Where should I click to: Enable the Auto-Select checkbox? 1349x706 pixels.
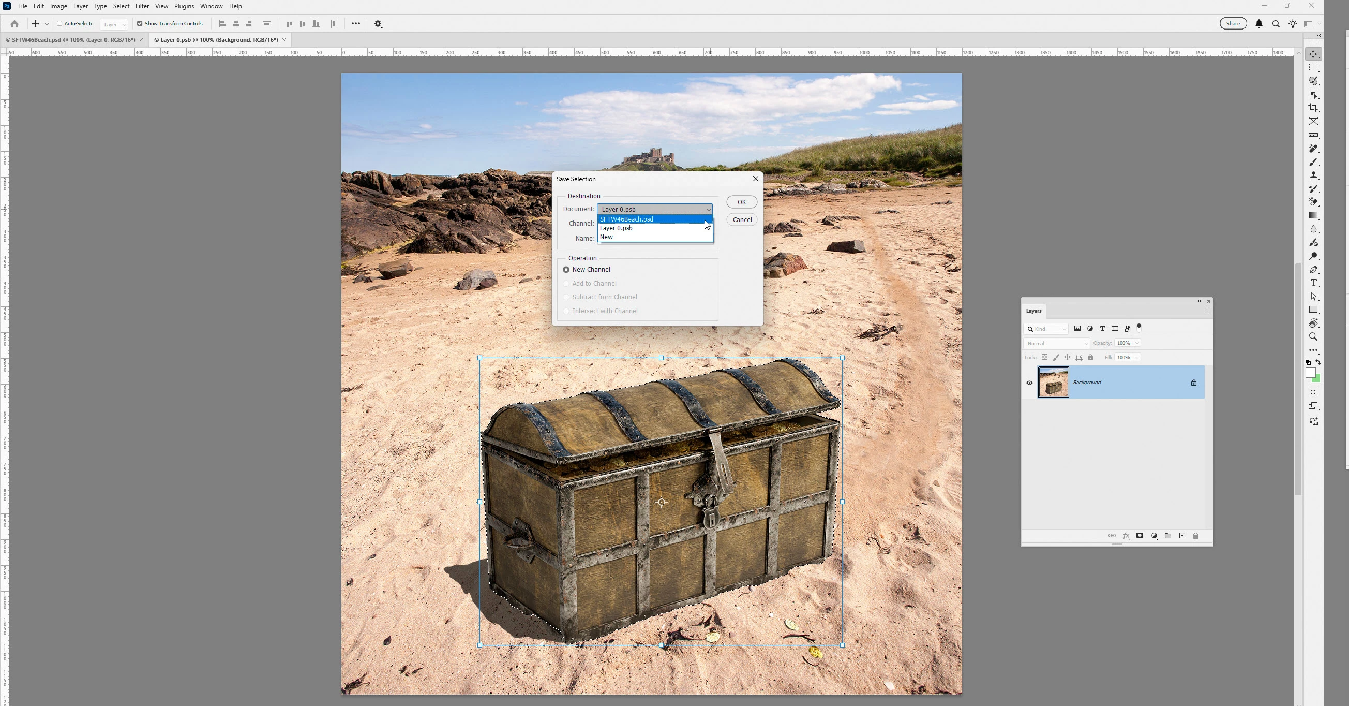[x=59, y=24]
